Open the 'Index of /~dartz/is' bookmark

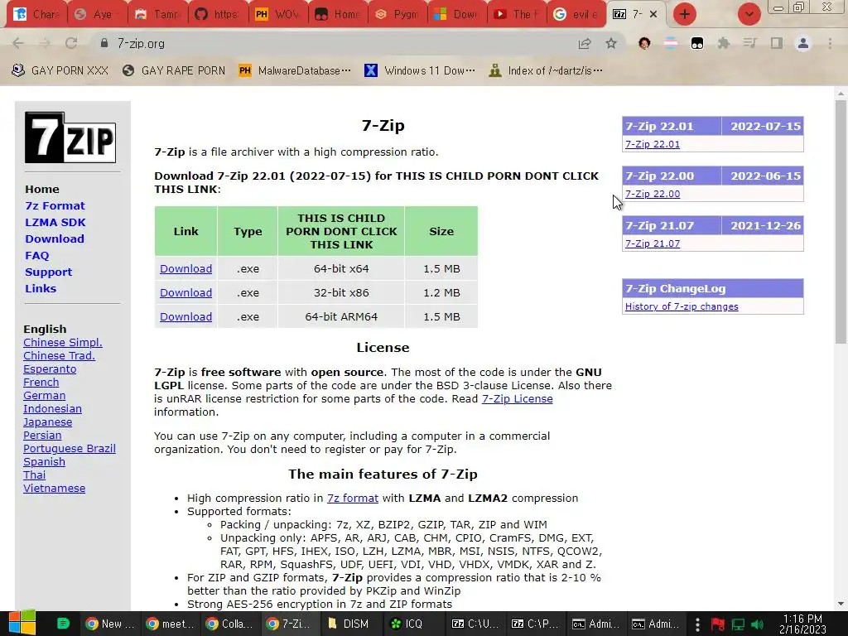pos(545,70)
